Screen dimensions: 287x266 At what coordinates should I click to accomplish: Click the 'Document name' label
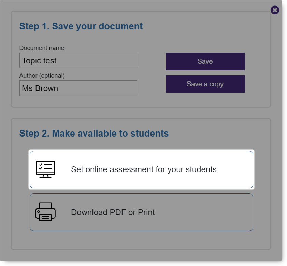coord(42,48)
